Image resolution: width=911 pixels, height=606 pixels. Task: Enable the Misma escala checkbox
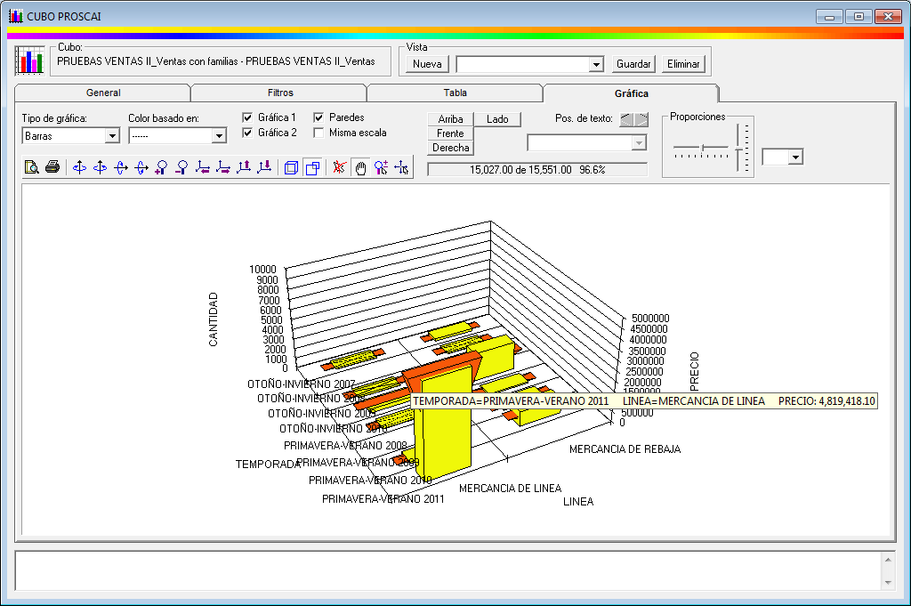[x=318, y=133]
